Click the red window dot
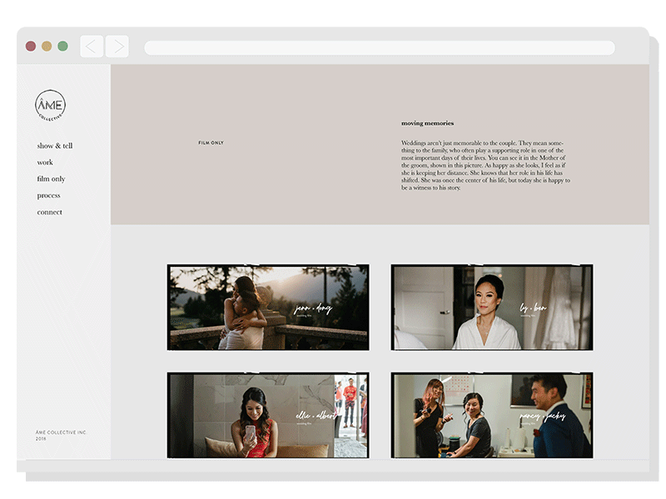 pos(31,47)
